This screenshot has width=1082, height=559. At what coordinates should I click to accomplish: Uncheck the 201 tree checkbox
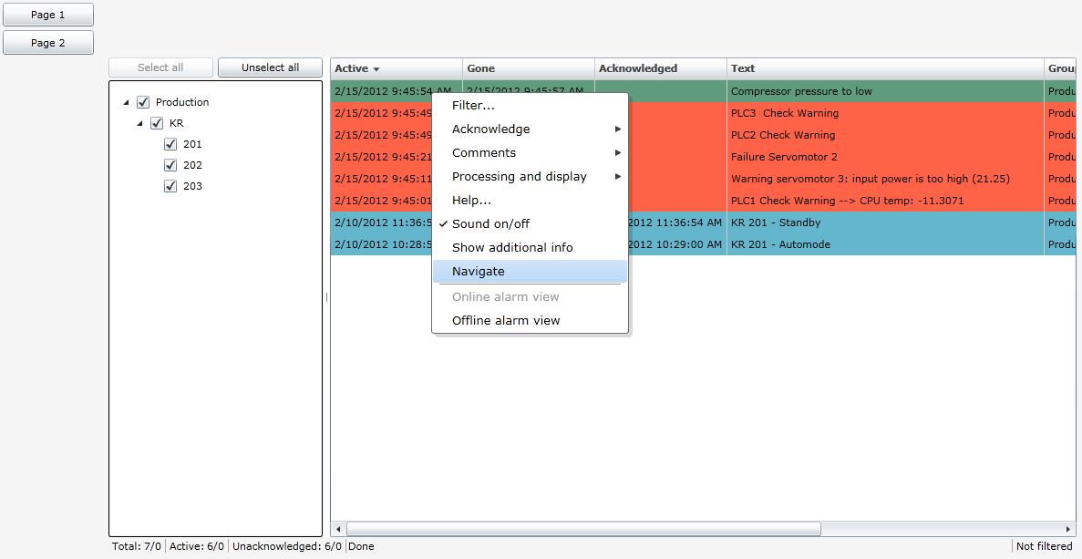tap(170, 144)
